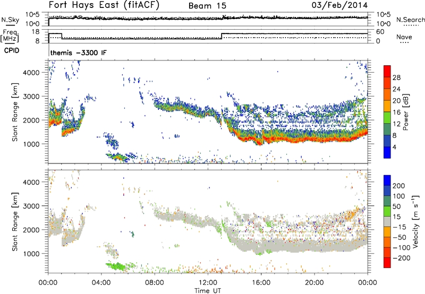
Task: Click the 10^5 tick beside N.Sky
Action: coord(32,15)
